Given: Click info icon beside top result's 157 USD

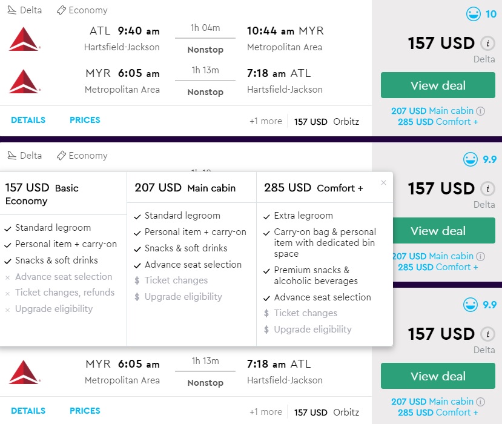Looking at the screenshot, I should tap(487, 44).
